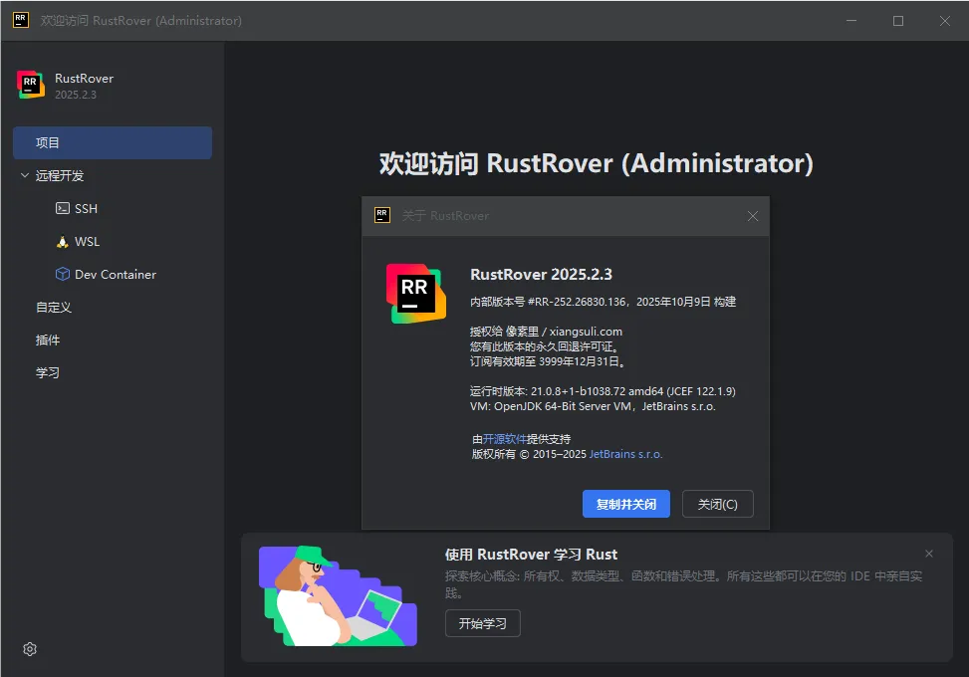The image size is (969, 677).
Task: Select the 项目 tab in sidebar
Action: point(112,143)
